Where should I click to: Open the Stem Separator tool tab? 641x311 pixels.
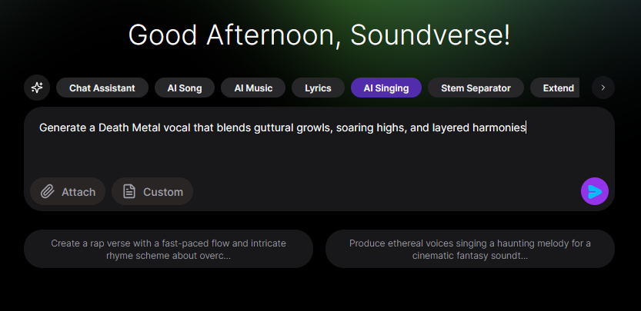click(x=476, y=88)
